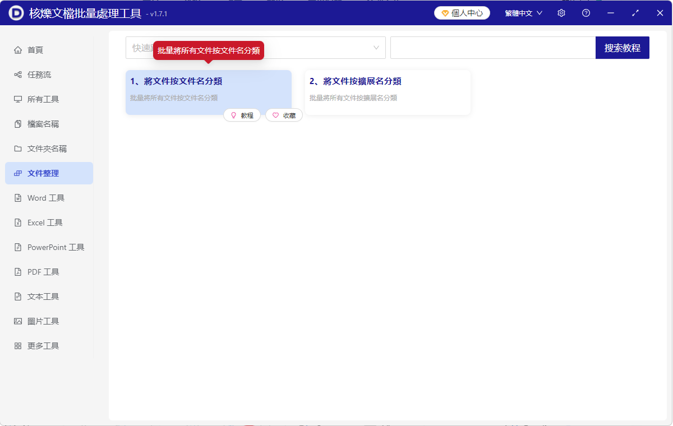Screen dimensions: 673x426
Task: Open Excel 工具 sidebar item
Action: coord(49,223)
